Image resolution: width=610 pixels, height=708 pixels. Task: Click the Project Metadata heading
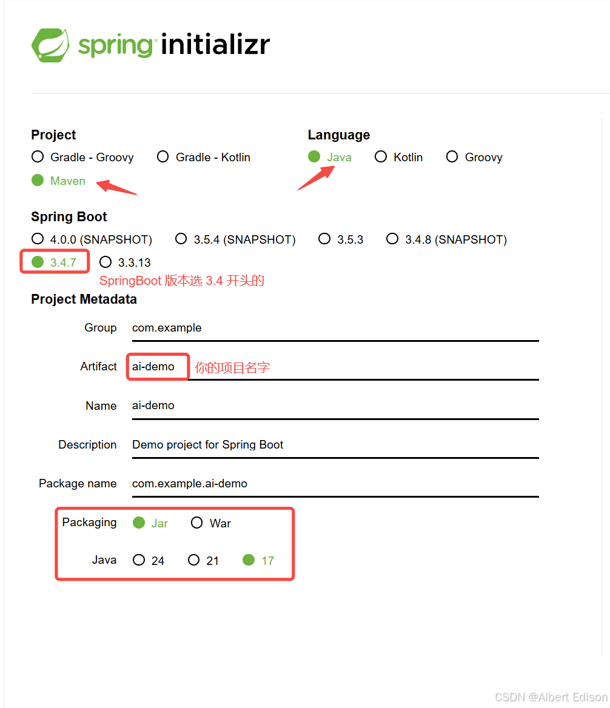click(84, 299)
